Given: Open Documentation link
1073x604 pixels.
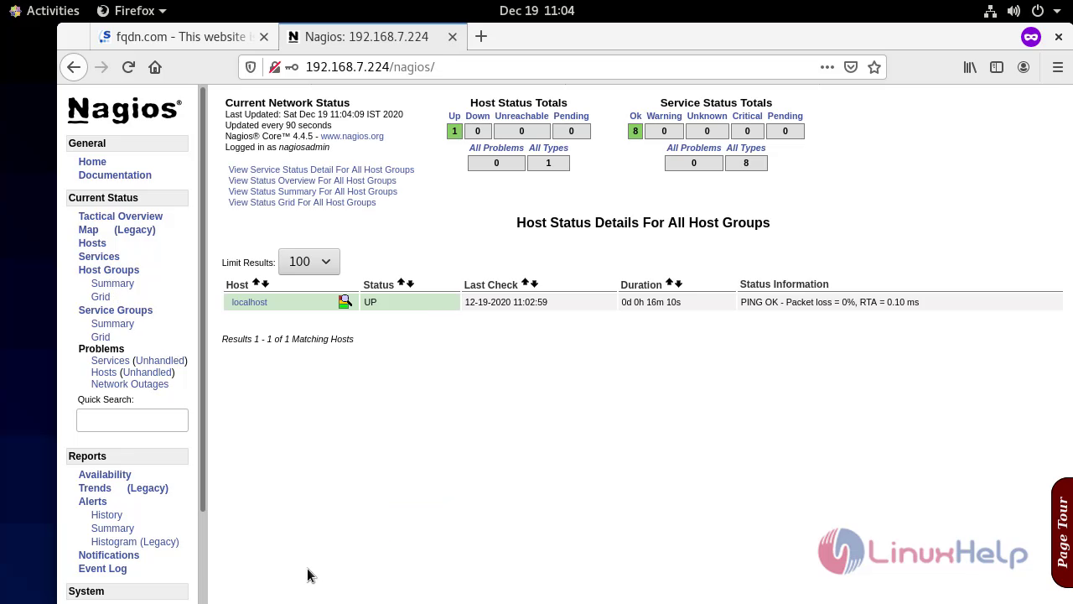Looking at the screenshot, I should coord(115,175).
